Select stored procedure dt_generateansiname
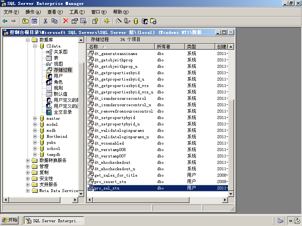Image resolution: width=302 pixels, height=226 pixels. pos(116,53)
